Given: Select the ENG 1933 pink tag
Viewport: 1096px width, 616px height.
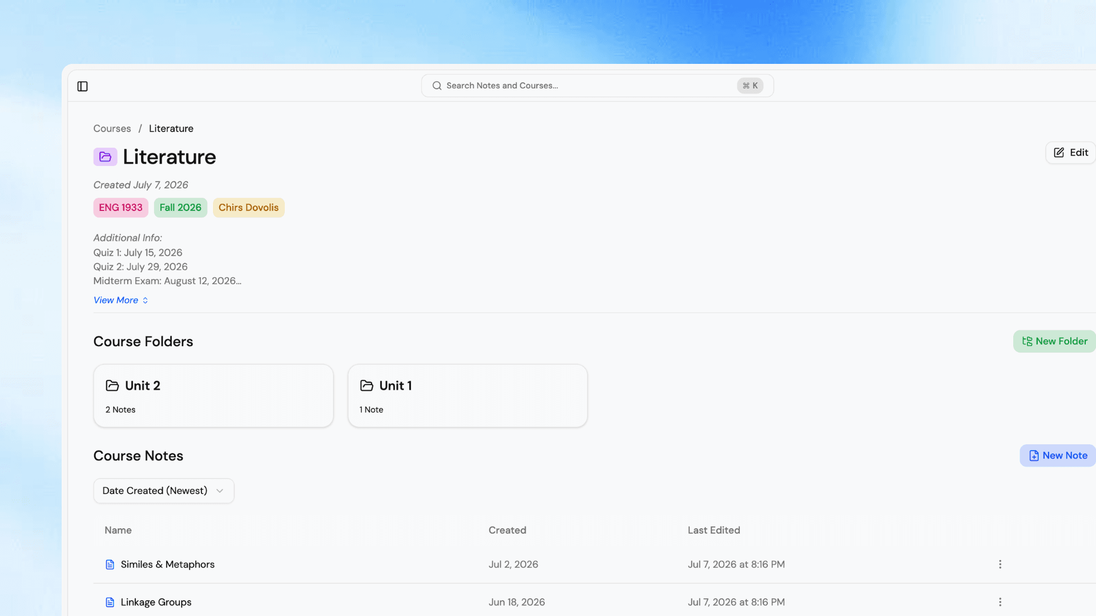Looking at the screenshot, I should coord(121,208).
